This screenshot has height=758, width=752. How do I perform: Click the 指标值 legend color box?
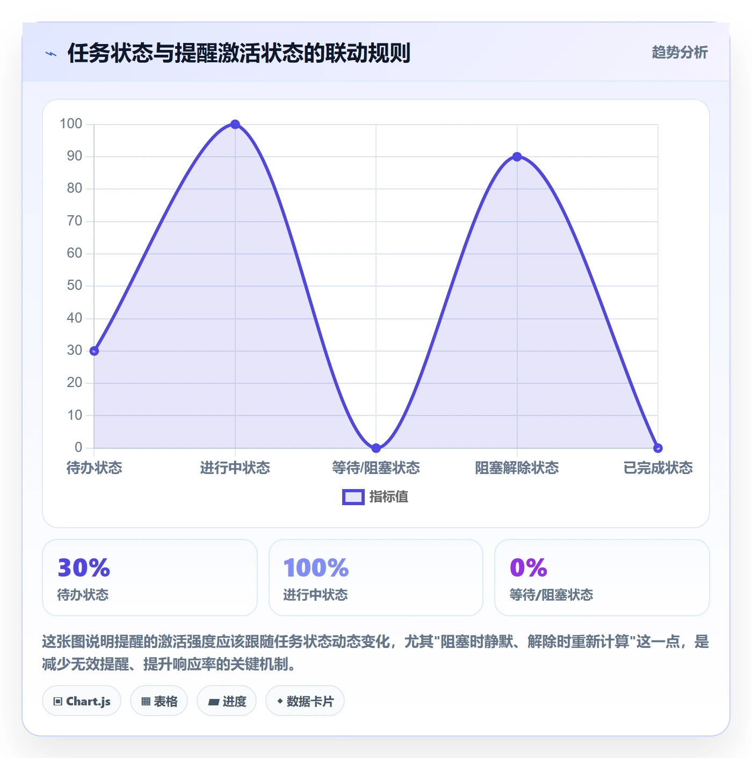click(x=353, y=497)
